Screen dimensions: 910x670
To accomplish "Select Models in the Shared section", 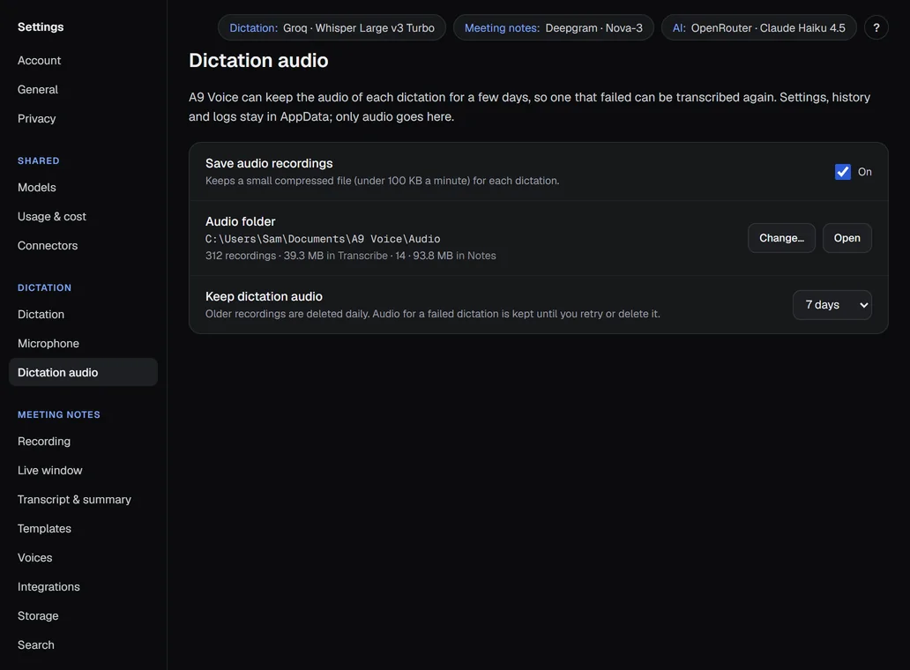I will click(83, 188).
